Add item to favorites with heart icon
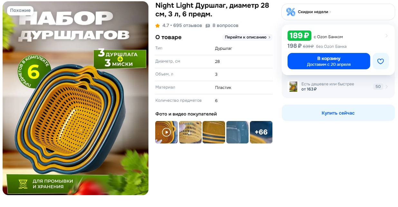Image resolution: width=398 pixels, height=207 pixels. pyautogui.click(x=381, y=61)
